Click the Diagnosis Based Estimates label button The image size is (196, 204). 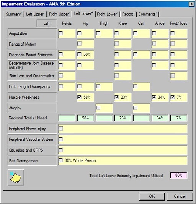(32, 55)
